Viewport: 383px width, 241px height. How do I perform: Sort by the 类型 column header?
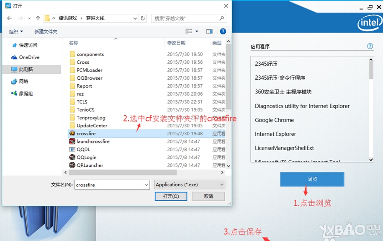(217, 43)
